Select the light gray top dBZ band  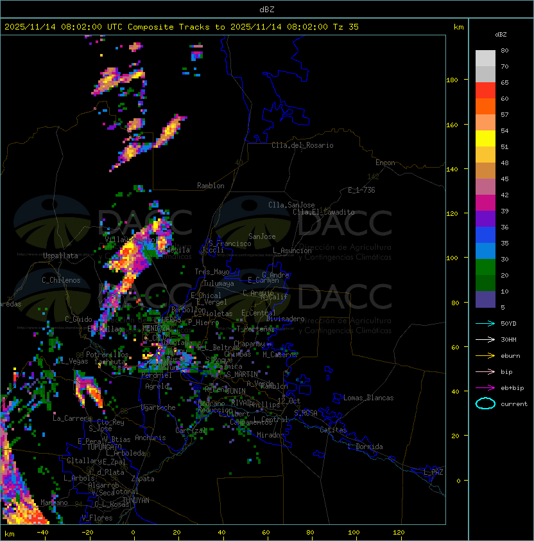point(485,58)
